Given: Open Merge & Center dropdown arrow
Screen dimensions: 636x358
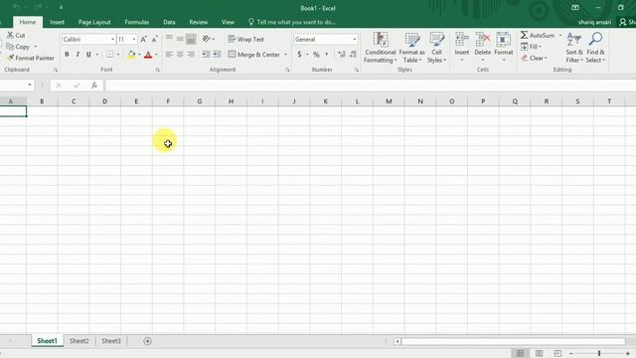Looking at the screenshot, I should click(285, 55).
